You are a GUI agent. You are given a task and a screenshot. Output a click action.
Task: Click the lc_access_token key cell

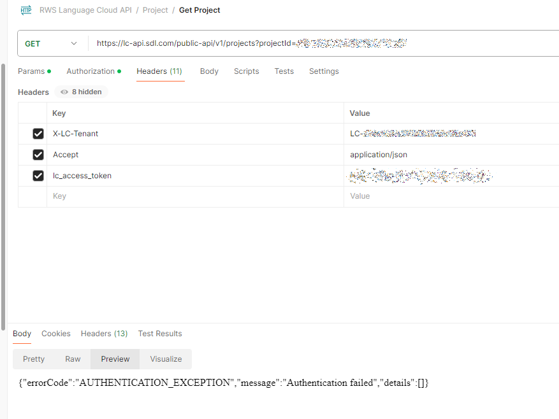(x=195, y=176)
